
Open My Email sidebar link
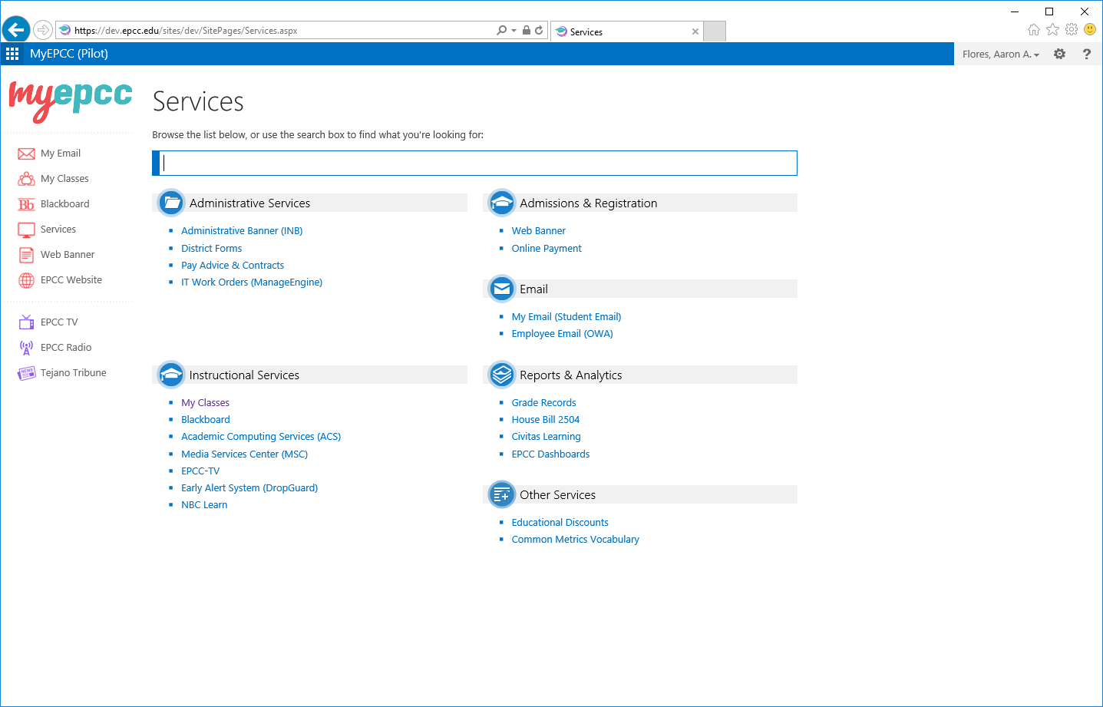(61, 154)
